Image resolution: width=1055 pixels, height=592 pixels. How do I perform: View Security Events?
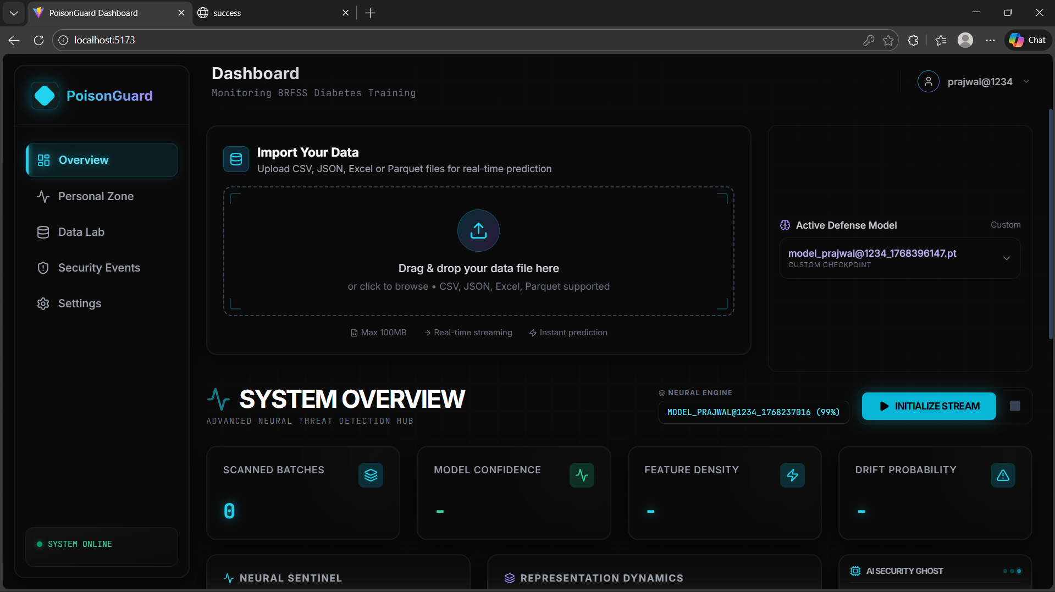point(102,268)
